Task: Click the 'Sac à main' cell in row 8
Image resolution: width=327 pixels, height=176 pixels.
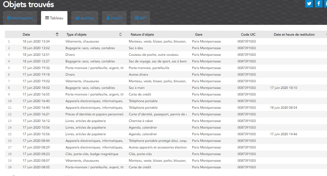Action: 137,88
